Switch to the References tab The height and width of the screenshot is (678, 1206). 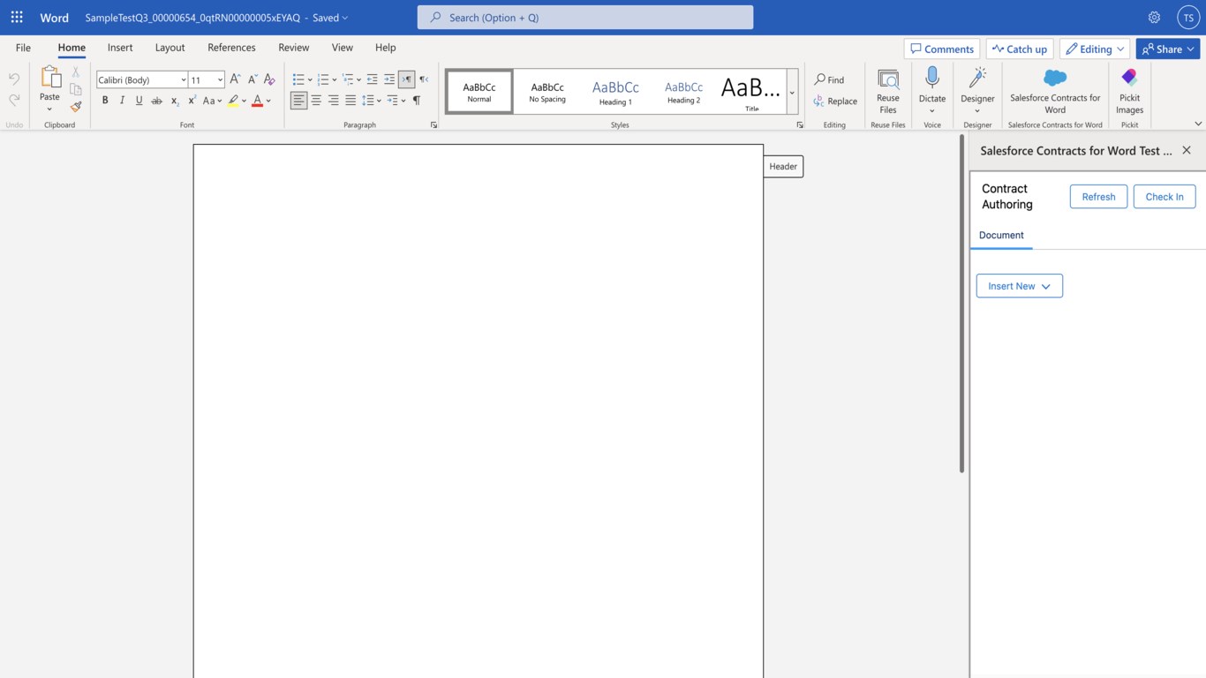coord(231,48)
